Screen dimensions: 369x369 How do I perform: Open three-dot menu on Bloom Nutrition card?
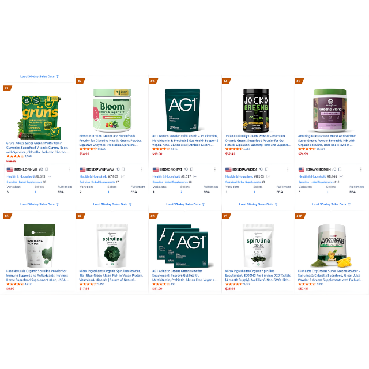pyautogui.click(x=142, y=170)
